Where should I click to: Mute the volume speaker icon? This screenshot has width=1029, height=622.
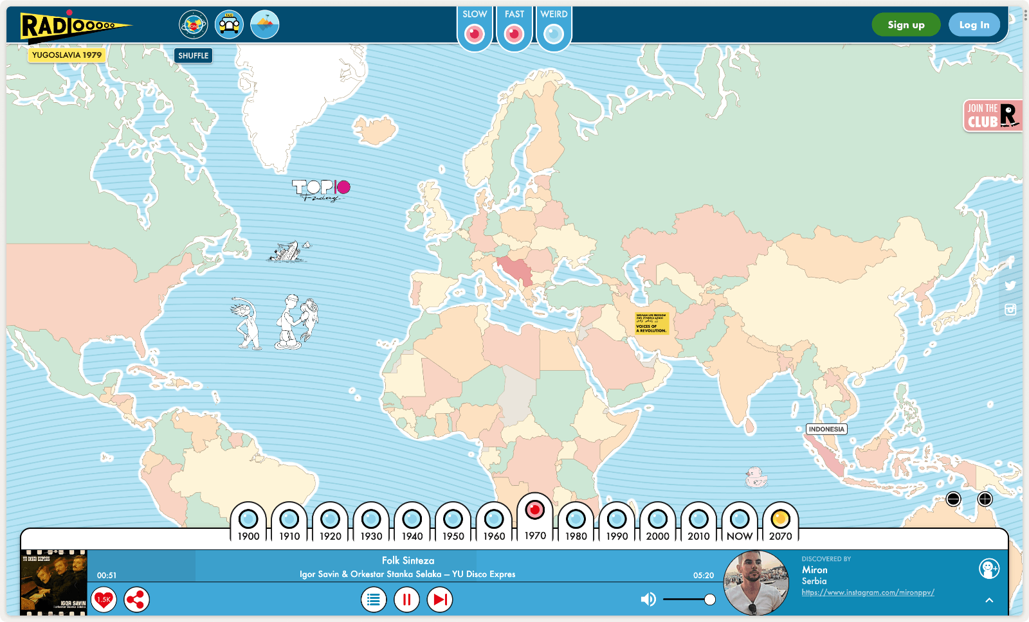pos(648,600)
